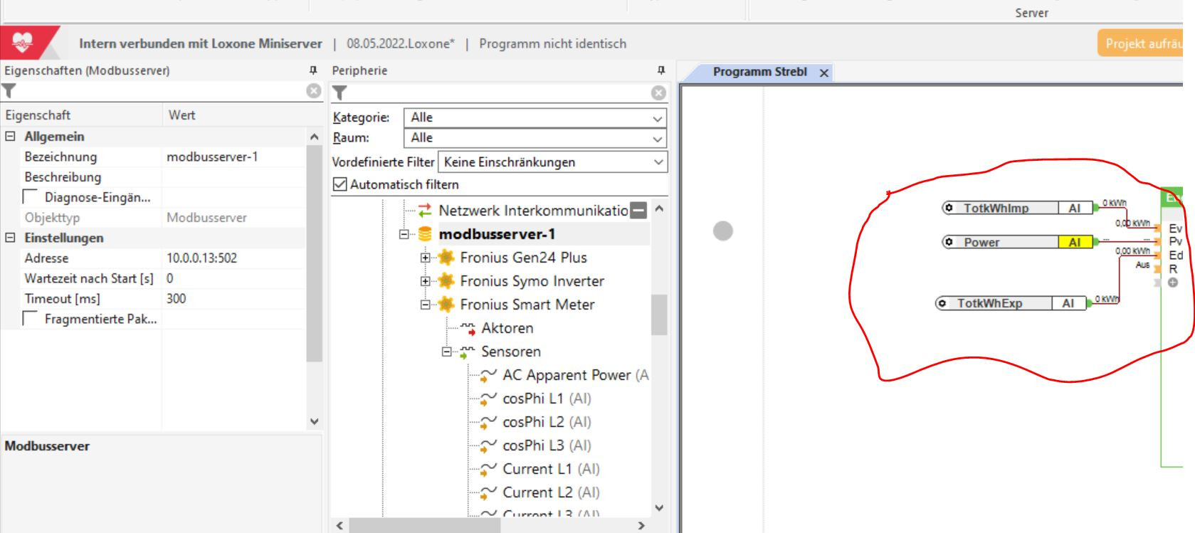Viewport: 1195px width, 533px height.
Task: Close the Programm Strebl tab
Action: 824,73
